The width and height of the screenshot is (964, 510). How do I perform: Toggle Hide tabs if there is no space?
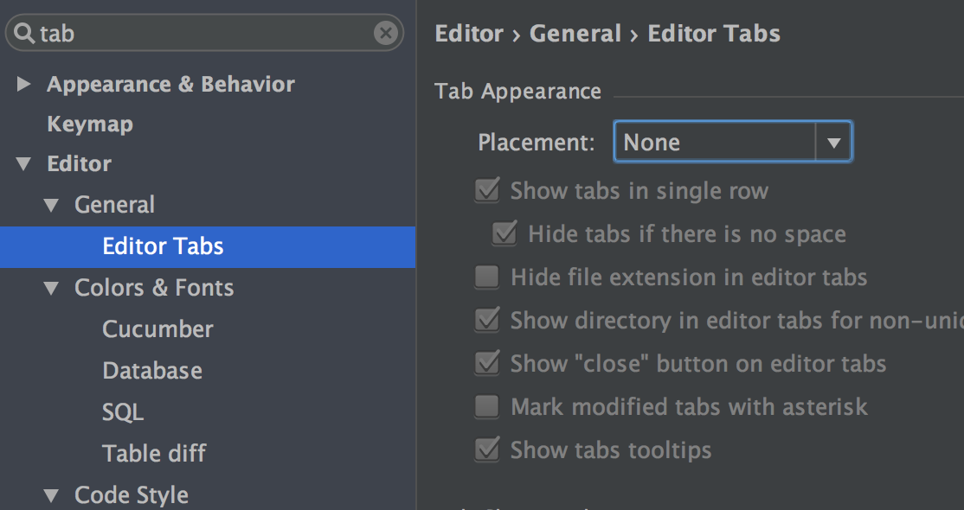(504, 233)
